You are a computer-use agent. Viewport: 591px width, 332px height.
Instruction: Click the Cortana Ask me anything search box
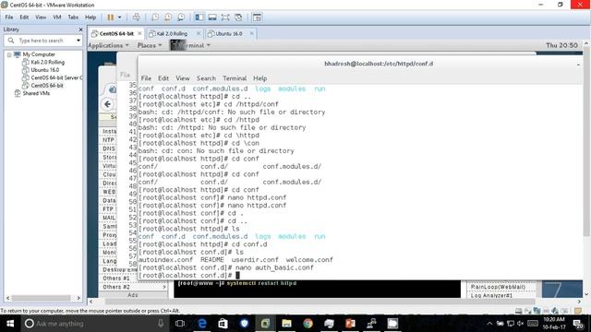point(95,324)
